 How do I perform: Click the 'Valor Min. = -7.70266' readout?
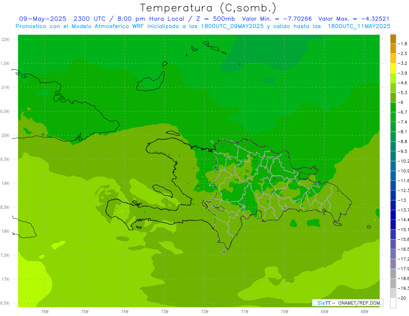[x=277, y=19]
